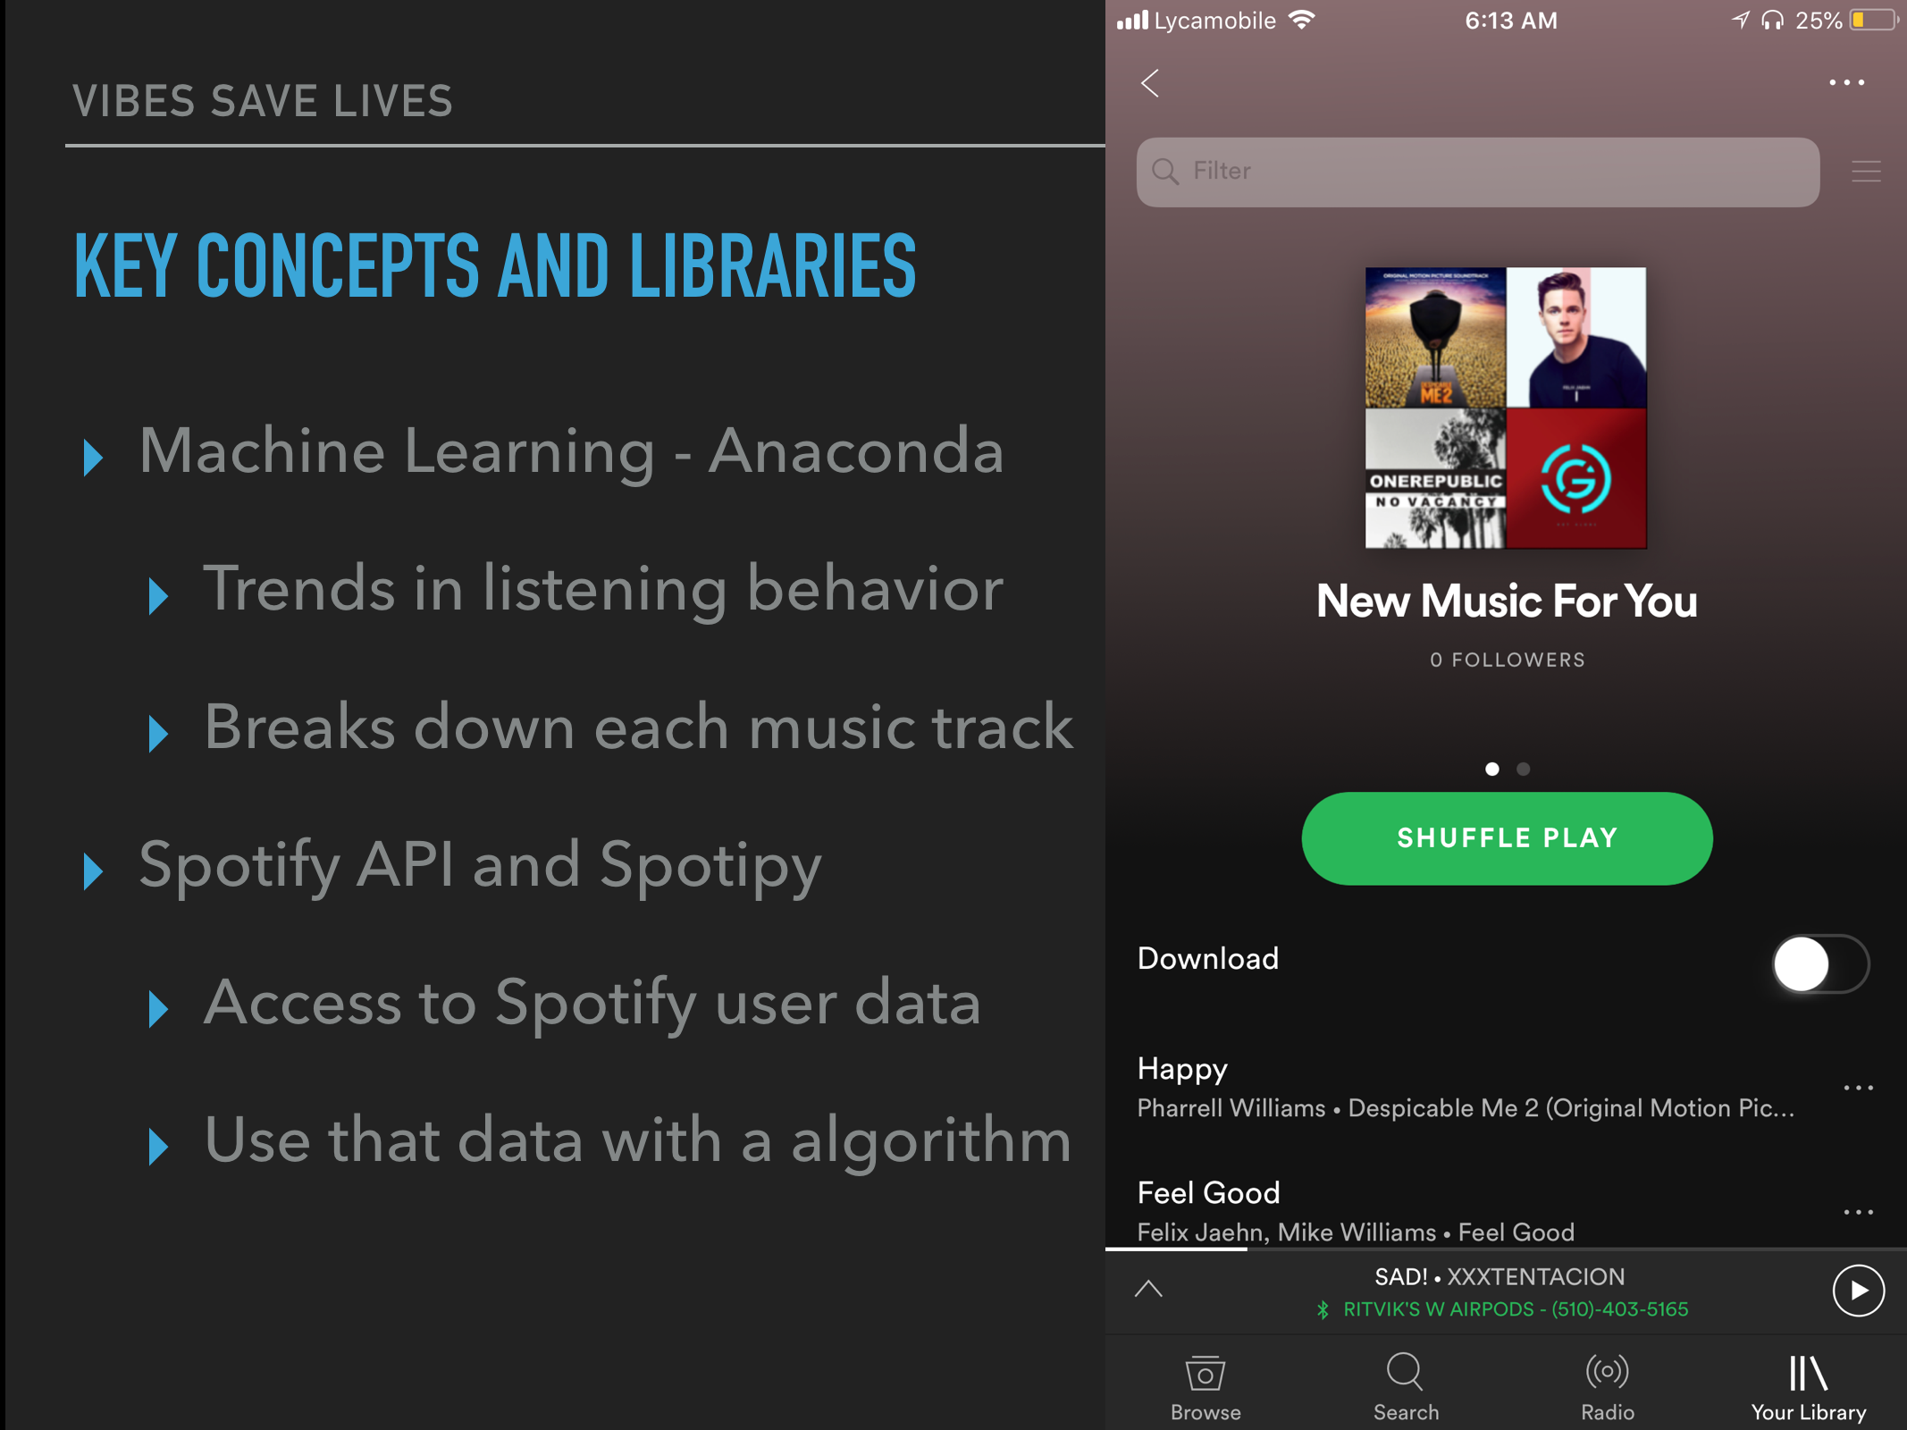Image resolution: width=1907 pixels, height=1430 pixels.
Task: Go back using the top-left chevron
Action: [x=1150, y=83]
